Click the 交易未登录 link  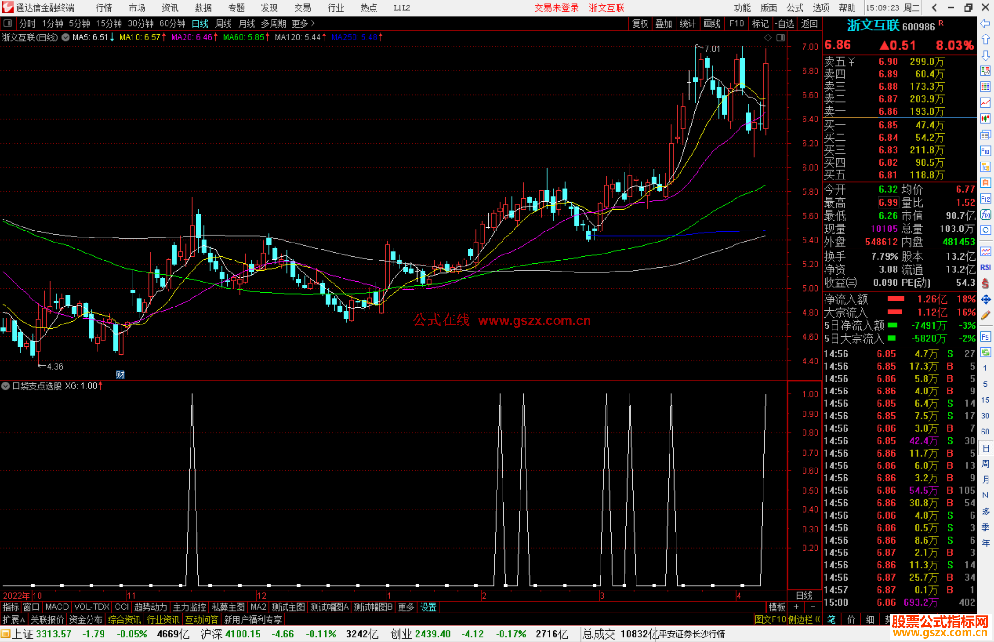tap(556, 8)
